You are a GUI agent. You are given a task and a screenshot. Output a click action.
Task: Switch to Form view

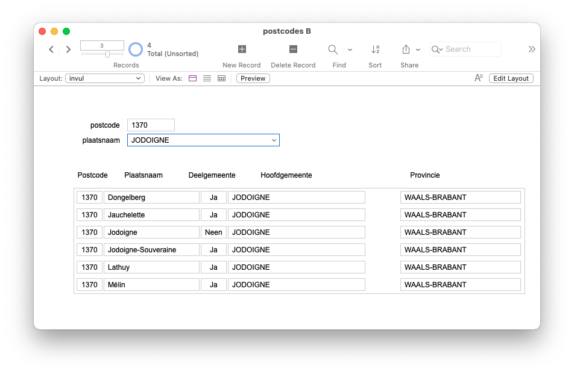pos(193,78)
